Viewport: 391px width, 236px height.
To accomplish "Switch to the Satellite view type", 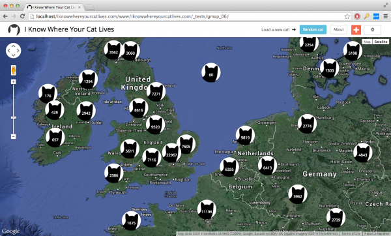I will (381, 42).
